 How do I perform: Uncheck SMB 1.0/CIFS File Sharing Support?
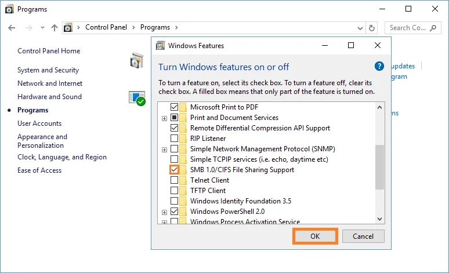pyautogui.click(x=174, y=170)
